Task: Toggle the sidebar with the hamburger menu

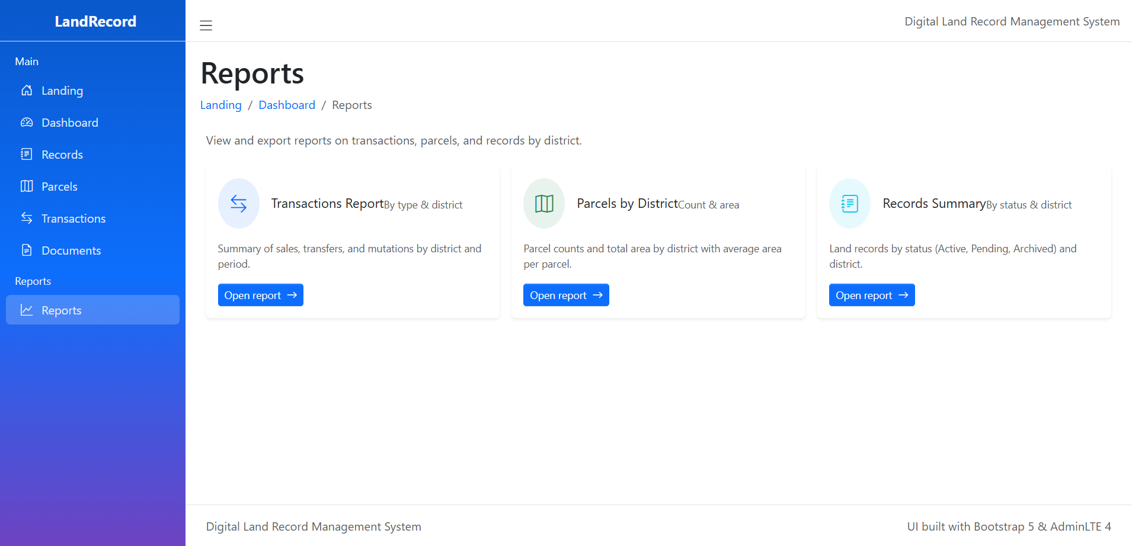Action: point(206,25)
